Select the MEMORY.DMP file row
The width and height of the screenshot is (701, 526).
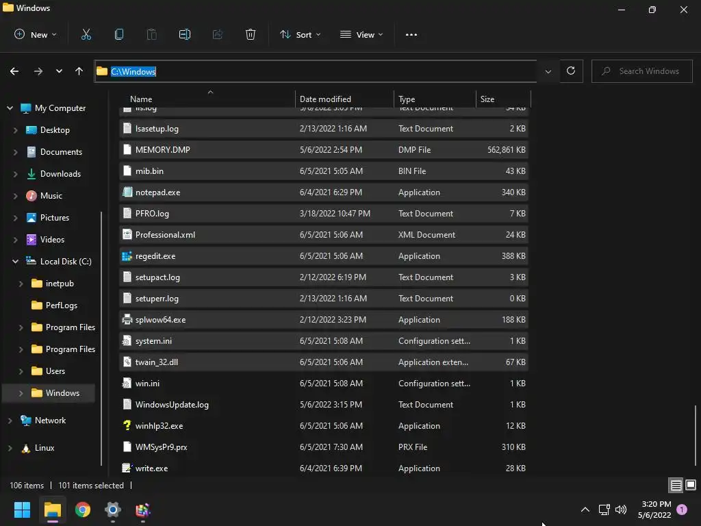point(324,149)
